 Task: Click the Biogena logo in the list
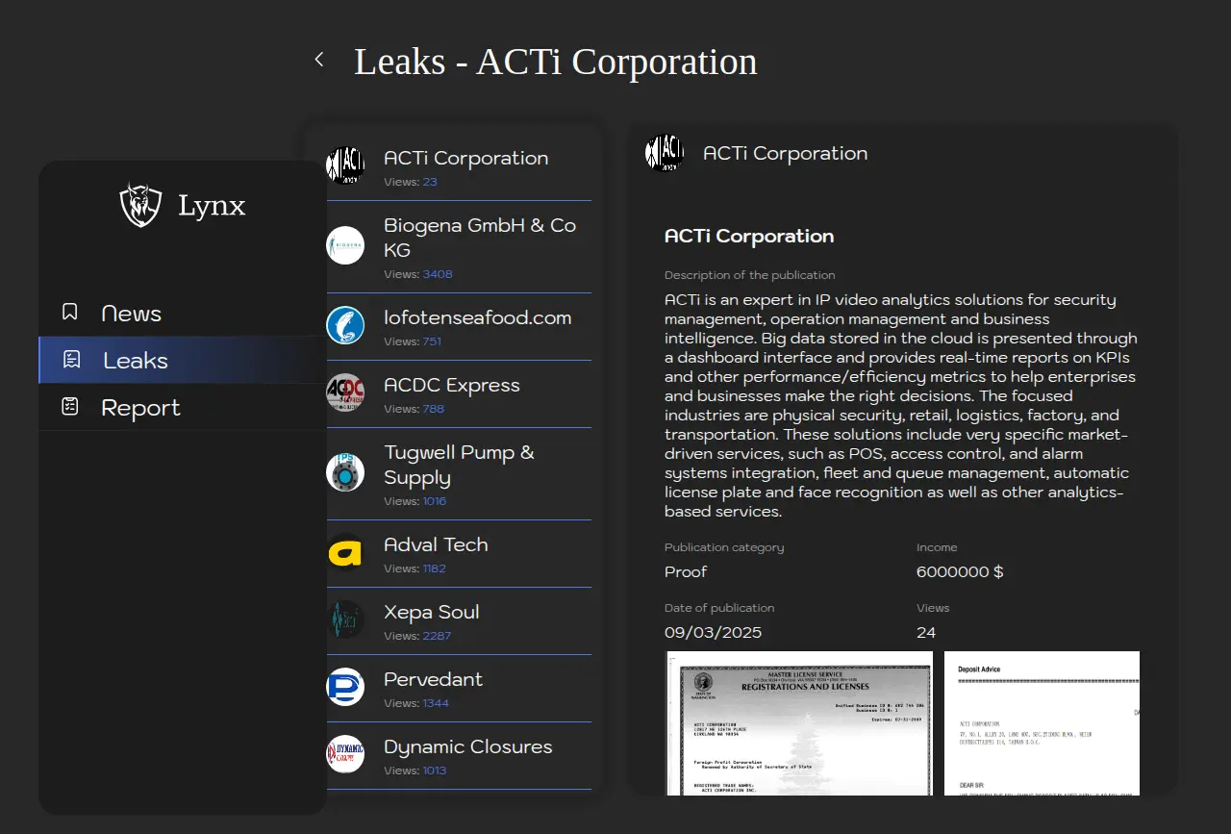(x=345, y=245)
